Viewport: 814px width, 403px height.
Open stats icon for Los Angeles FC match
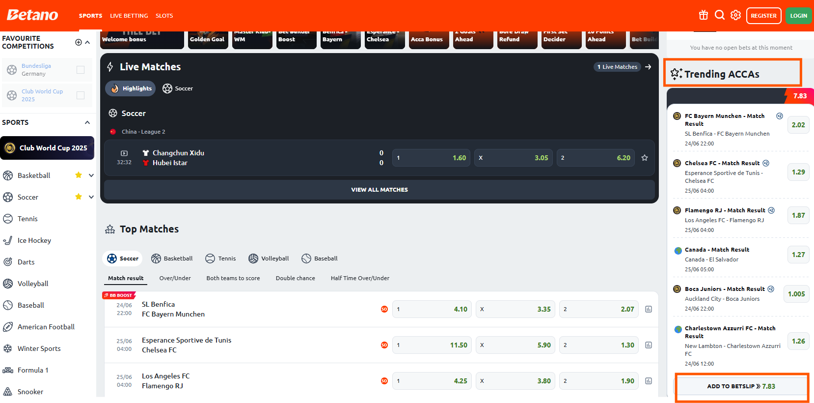click(649, 381)
